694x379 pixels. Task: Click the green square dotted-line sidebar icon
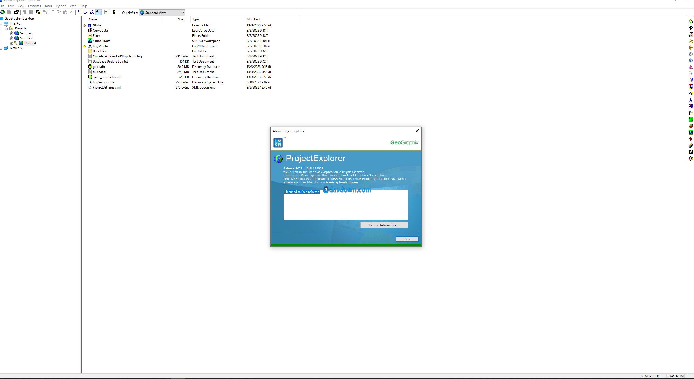[x=690, y=119]
